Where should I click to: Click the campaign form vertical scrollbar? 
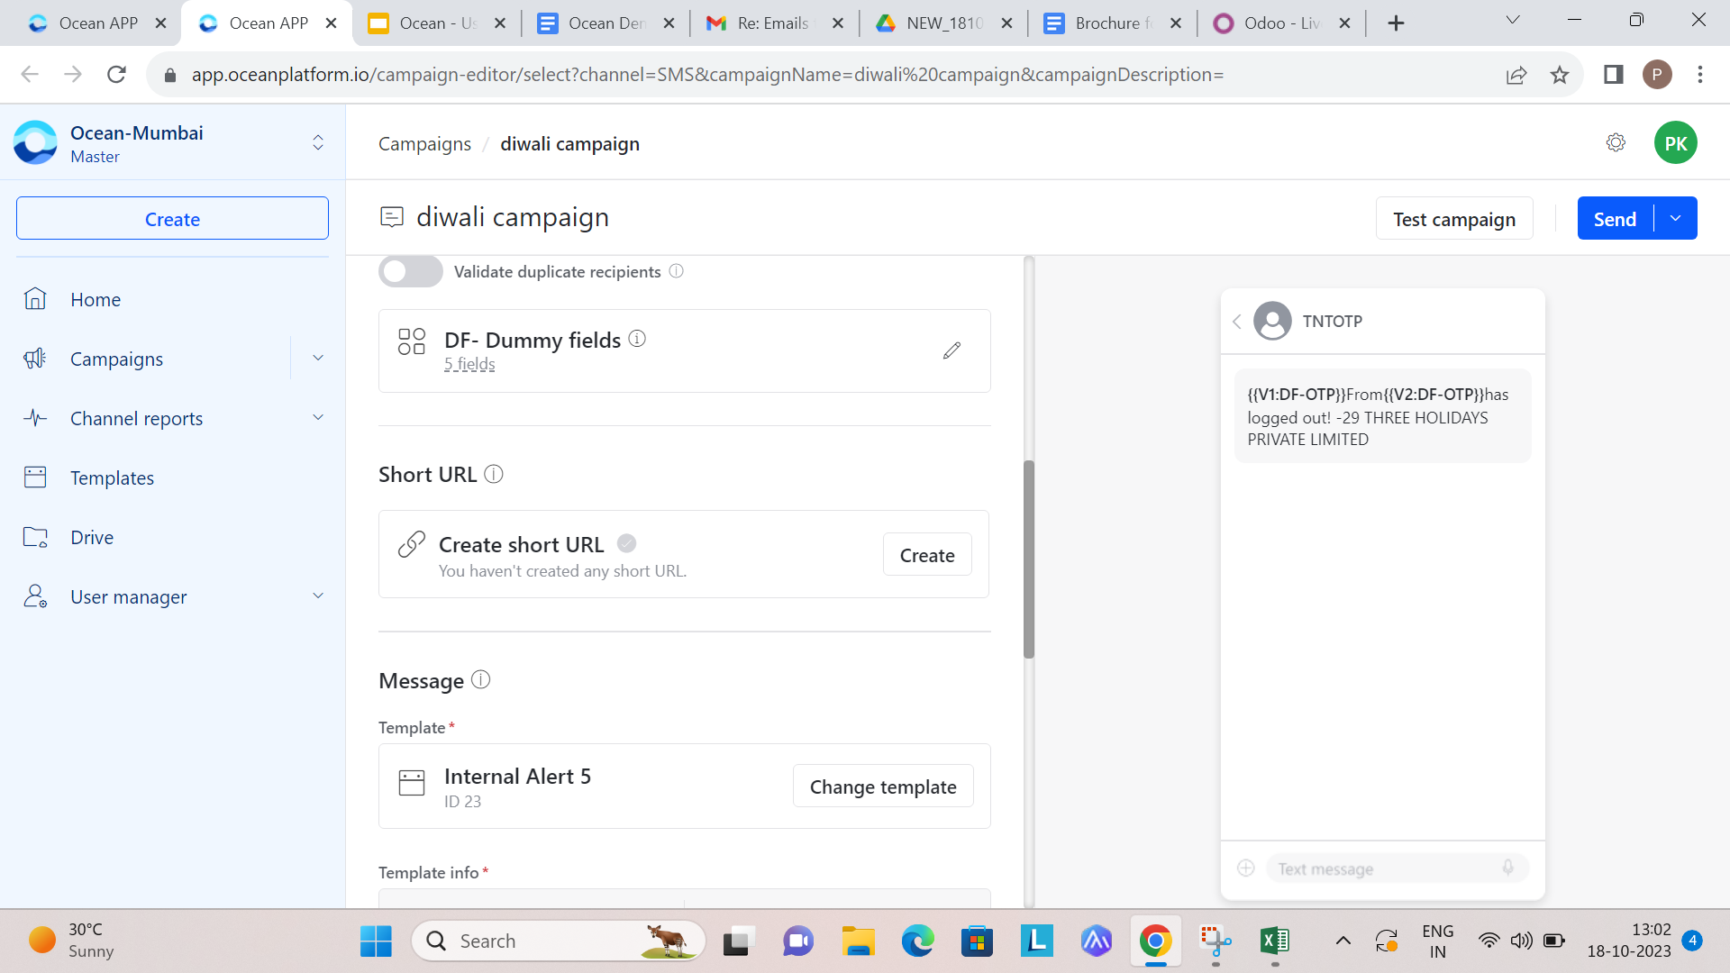(1029, 559)
